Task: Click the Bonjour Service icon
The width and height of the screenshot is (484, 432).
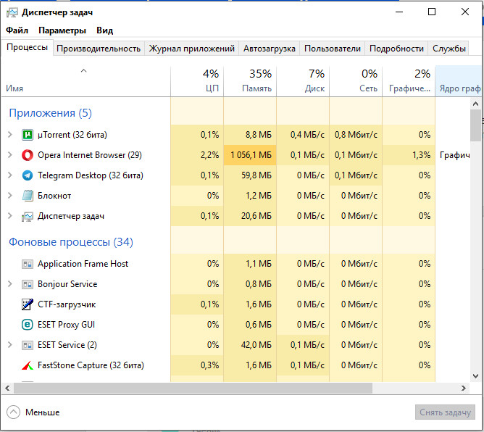Action: pyautogui.click(x=28, y=284)
